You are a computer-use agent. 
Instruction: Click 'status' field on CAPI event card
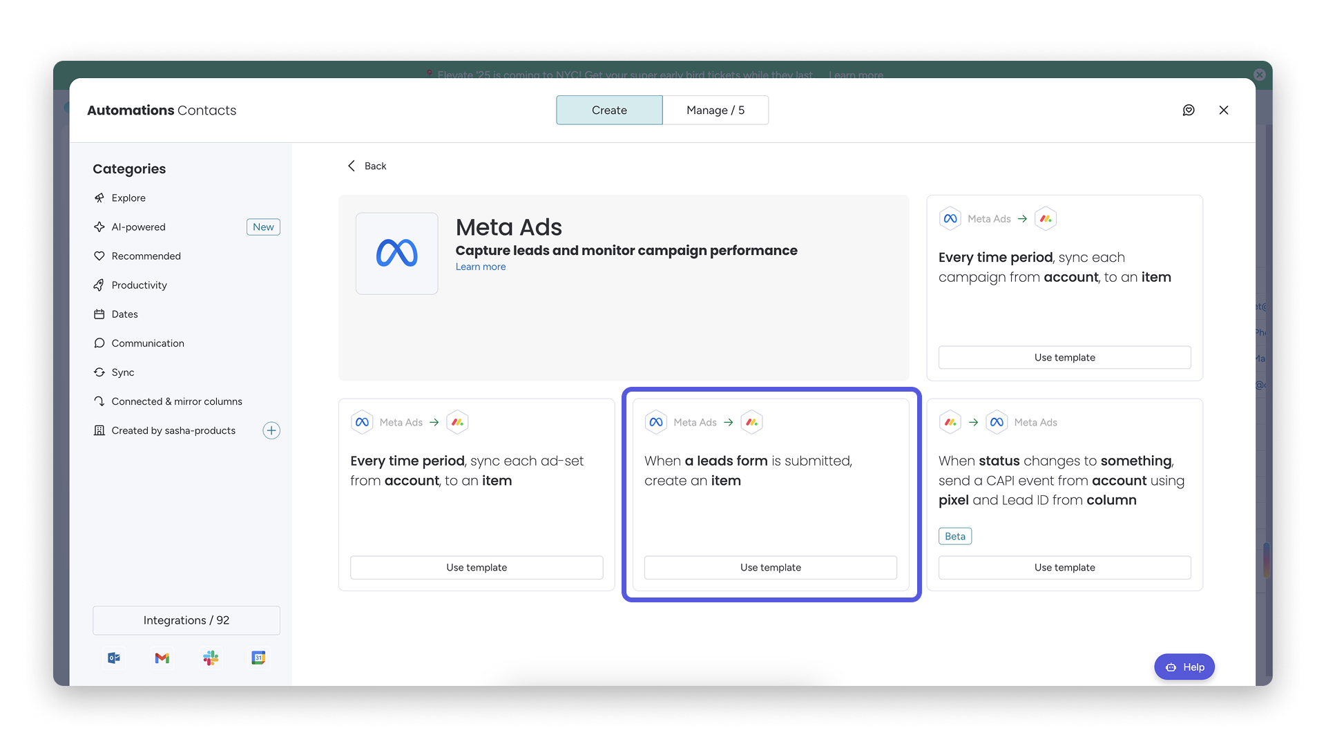(x=999, y=461)
